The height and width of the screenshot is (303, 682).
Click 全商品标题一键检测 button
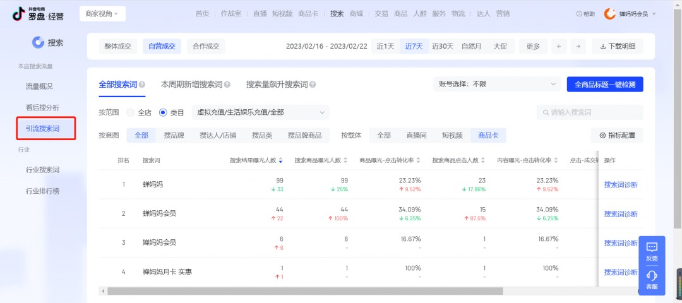pyautogui.click(x=604, y=85)
